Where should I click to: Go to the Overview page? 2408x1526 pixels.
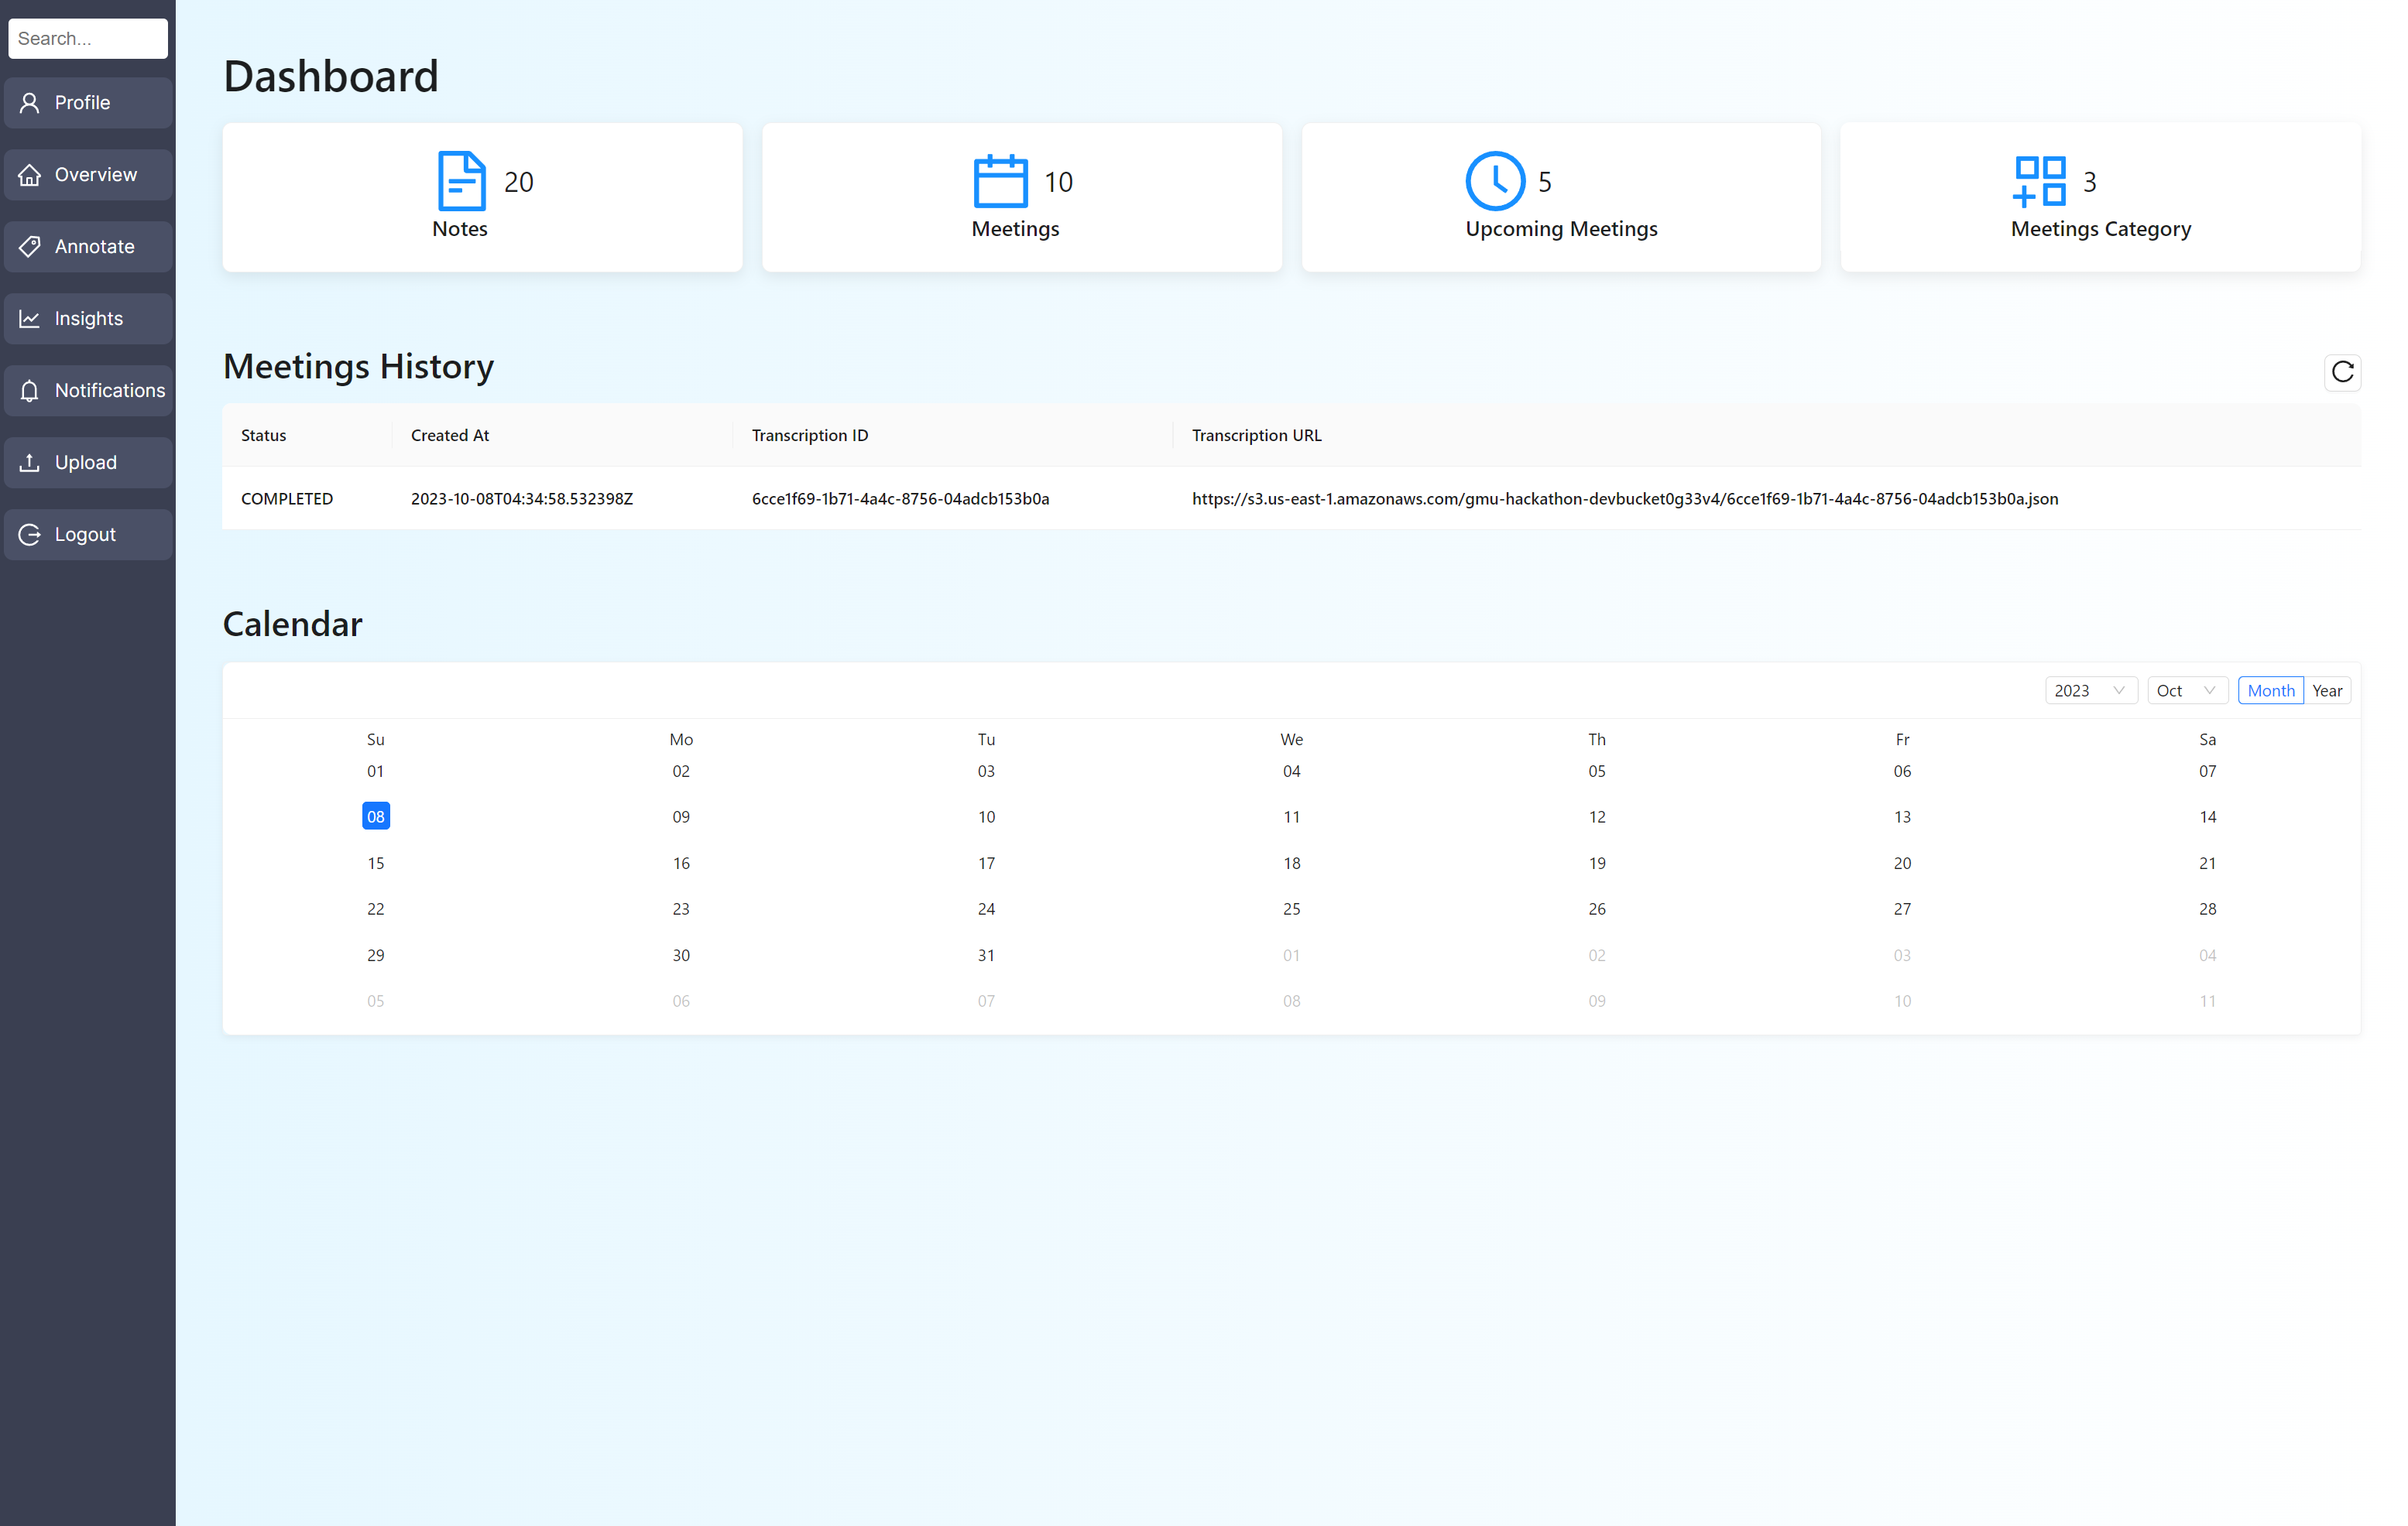tap(88, 175)
